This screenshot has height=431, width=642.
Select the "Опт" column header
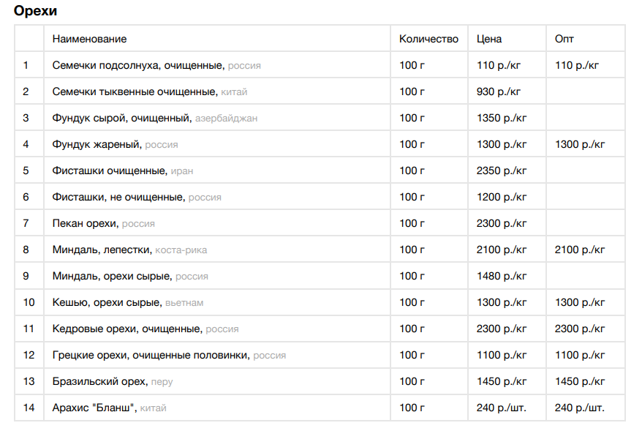pyautogui.click(x=564, y=39)
